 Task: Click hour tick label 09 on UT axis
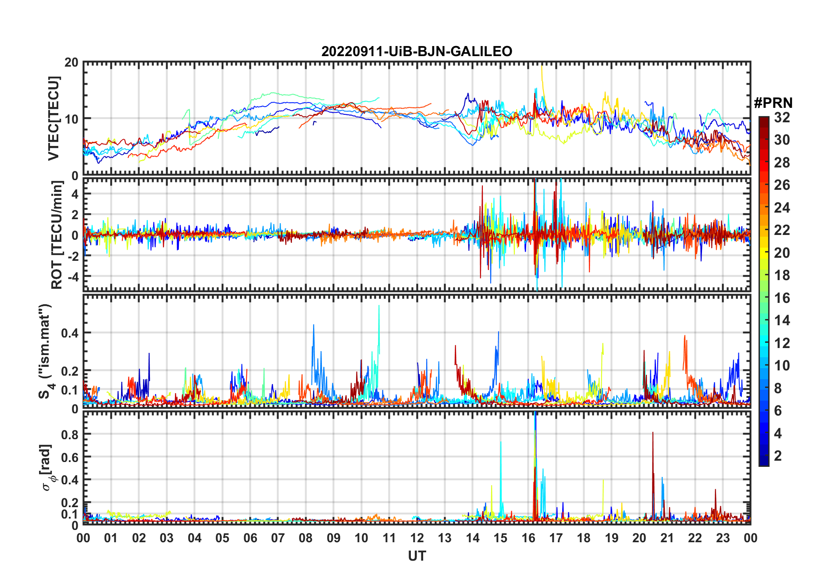click(334, 538)
